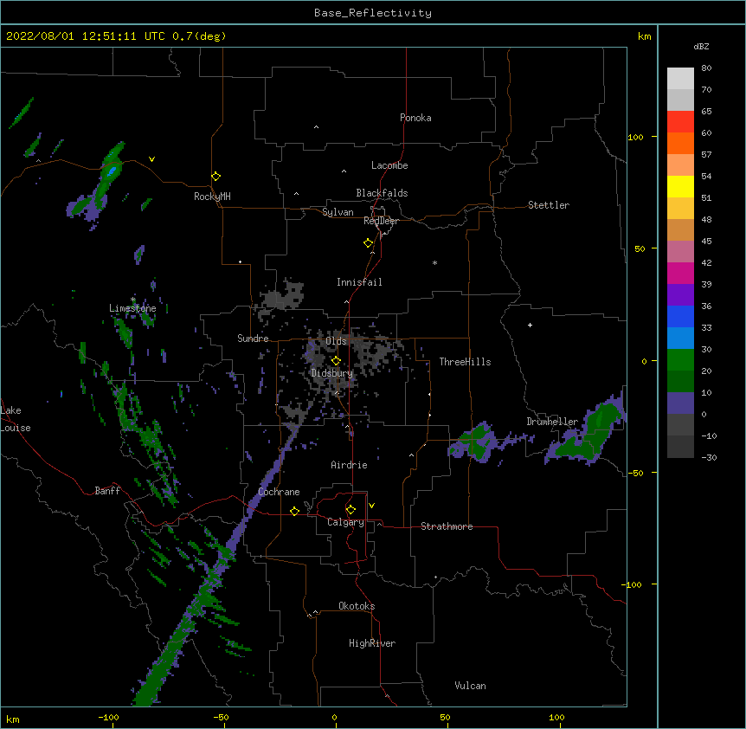Click the white asterisk above Limestone

click(133, 300)
